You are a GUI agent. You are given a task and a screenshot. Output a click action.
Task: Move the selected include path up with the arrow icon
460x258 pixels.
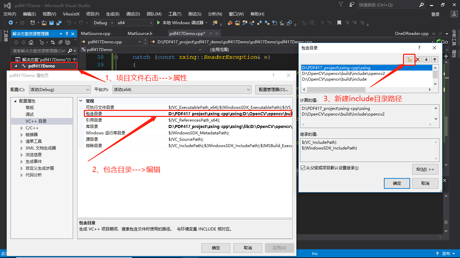pyautogui.click(x=434, y=59)
